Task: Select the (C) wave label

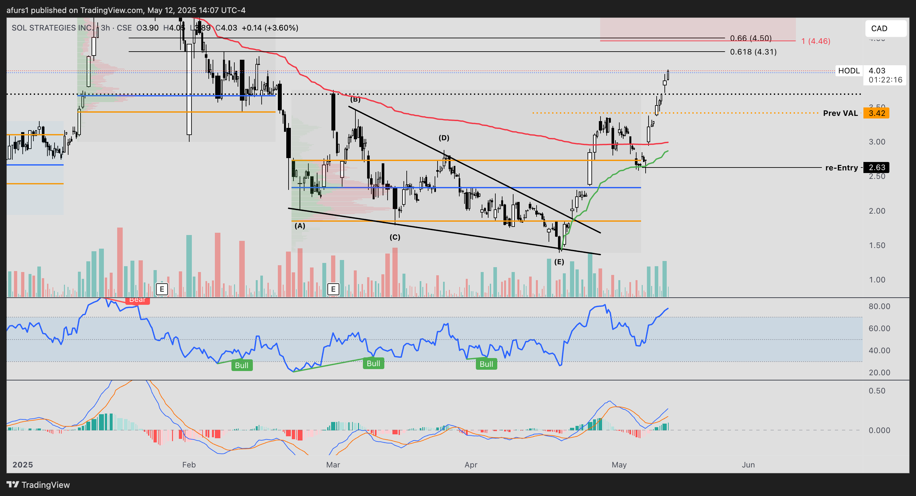Action: click(x=395, y=237)
